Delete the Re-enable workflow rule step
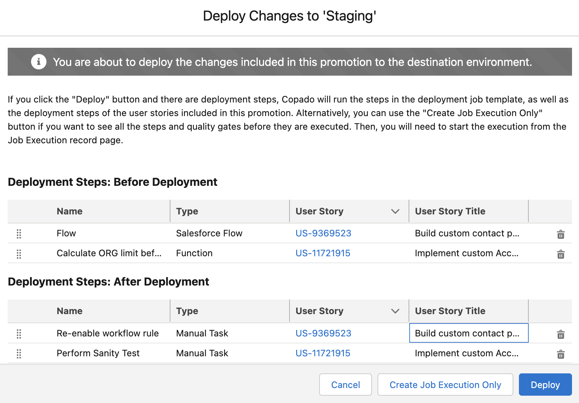This screenshot has width=579, height=403. click(x=560, y=334)
